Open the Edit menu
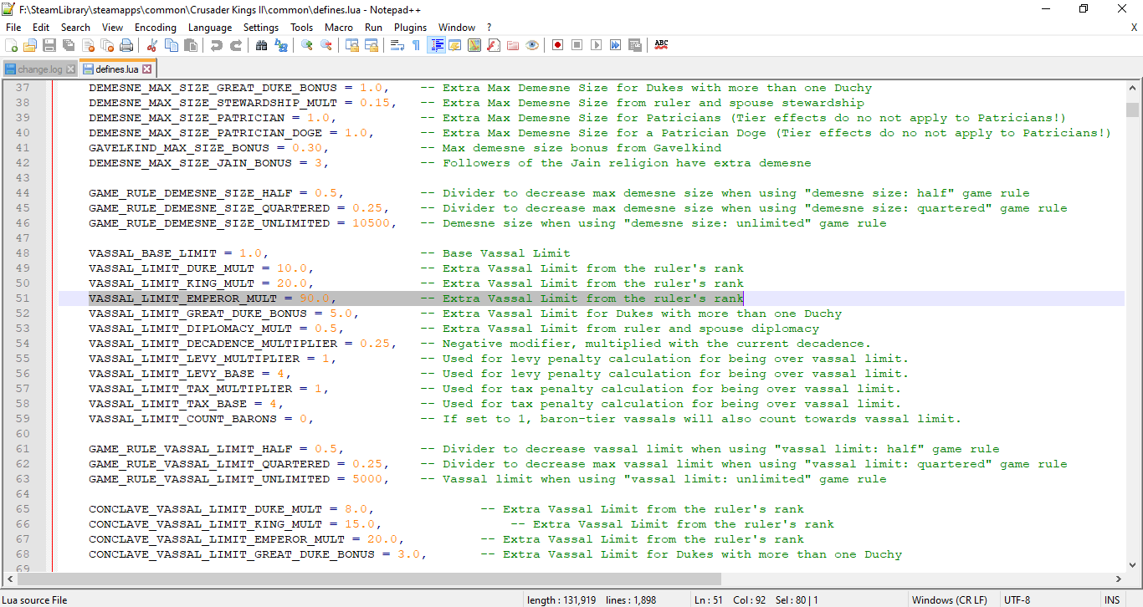 [41, 27]
